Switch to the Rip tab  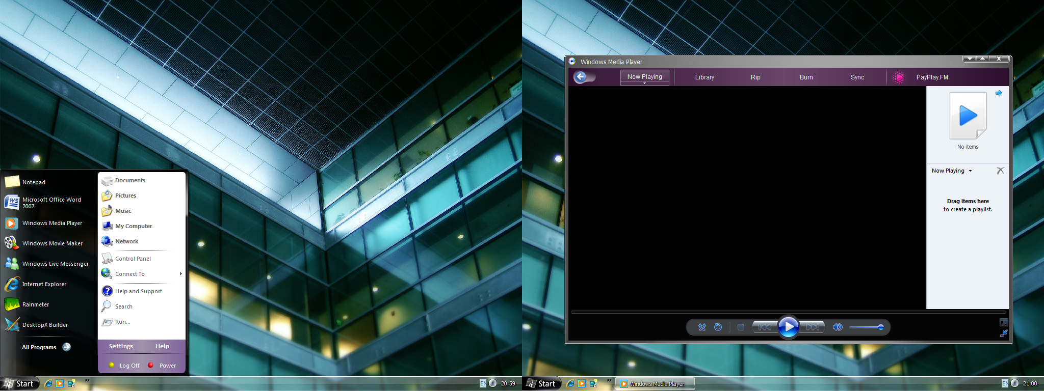click(x=755, y=77)
